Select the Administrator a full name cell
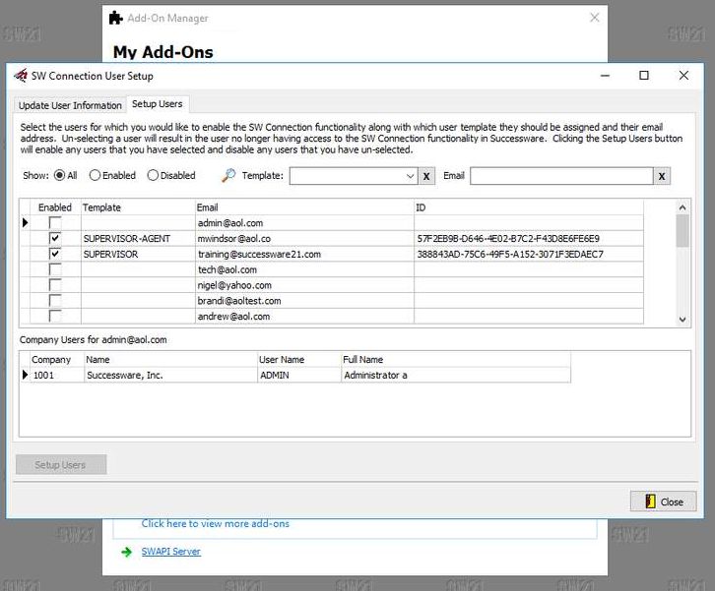The height and width of the screenshot is (591, 715). pos(456,376)
